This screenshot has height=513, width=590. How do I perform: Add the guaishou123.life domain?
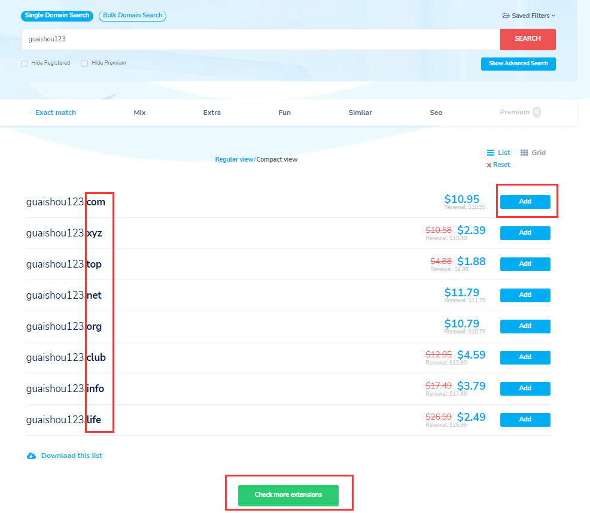(x=525, y=420)
